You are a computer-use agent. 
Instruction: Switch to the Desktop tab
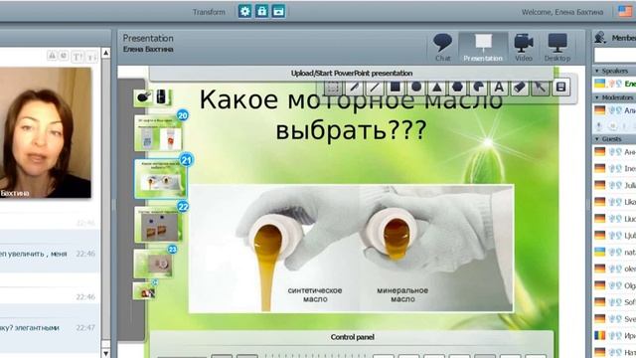[557, 48]
